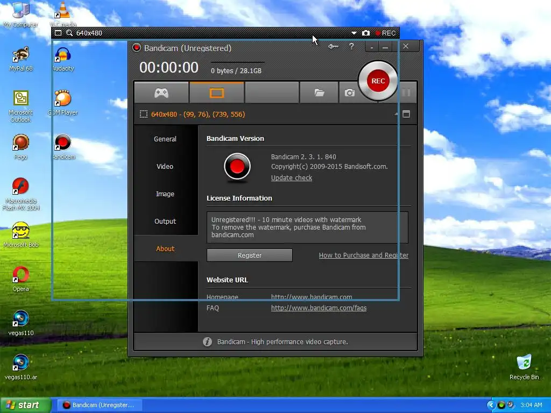Screen dimensions: 551x413
Task: Click the Register button
Action: point(250,255)
